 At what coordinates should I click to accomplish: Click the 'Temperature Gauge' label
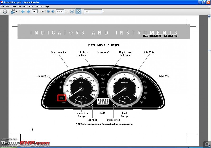click(81, 115)
